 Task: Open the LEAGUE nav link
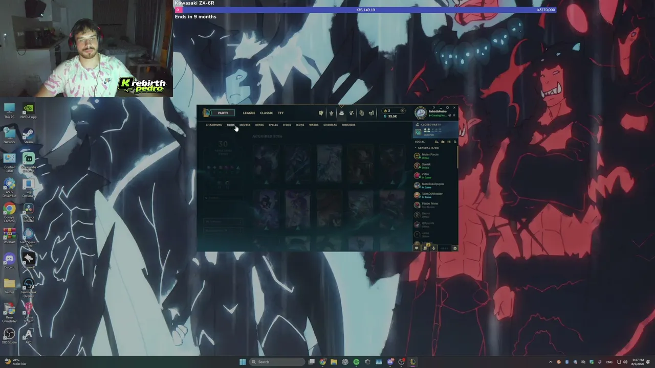(249, 113)
